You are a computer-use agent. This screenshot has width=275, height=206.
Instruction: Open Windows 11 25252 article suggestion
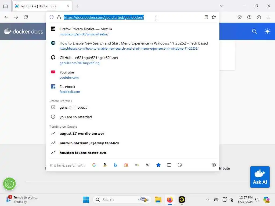[x=133, y=46]
